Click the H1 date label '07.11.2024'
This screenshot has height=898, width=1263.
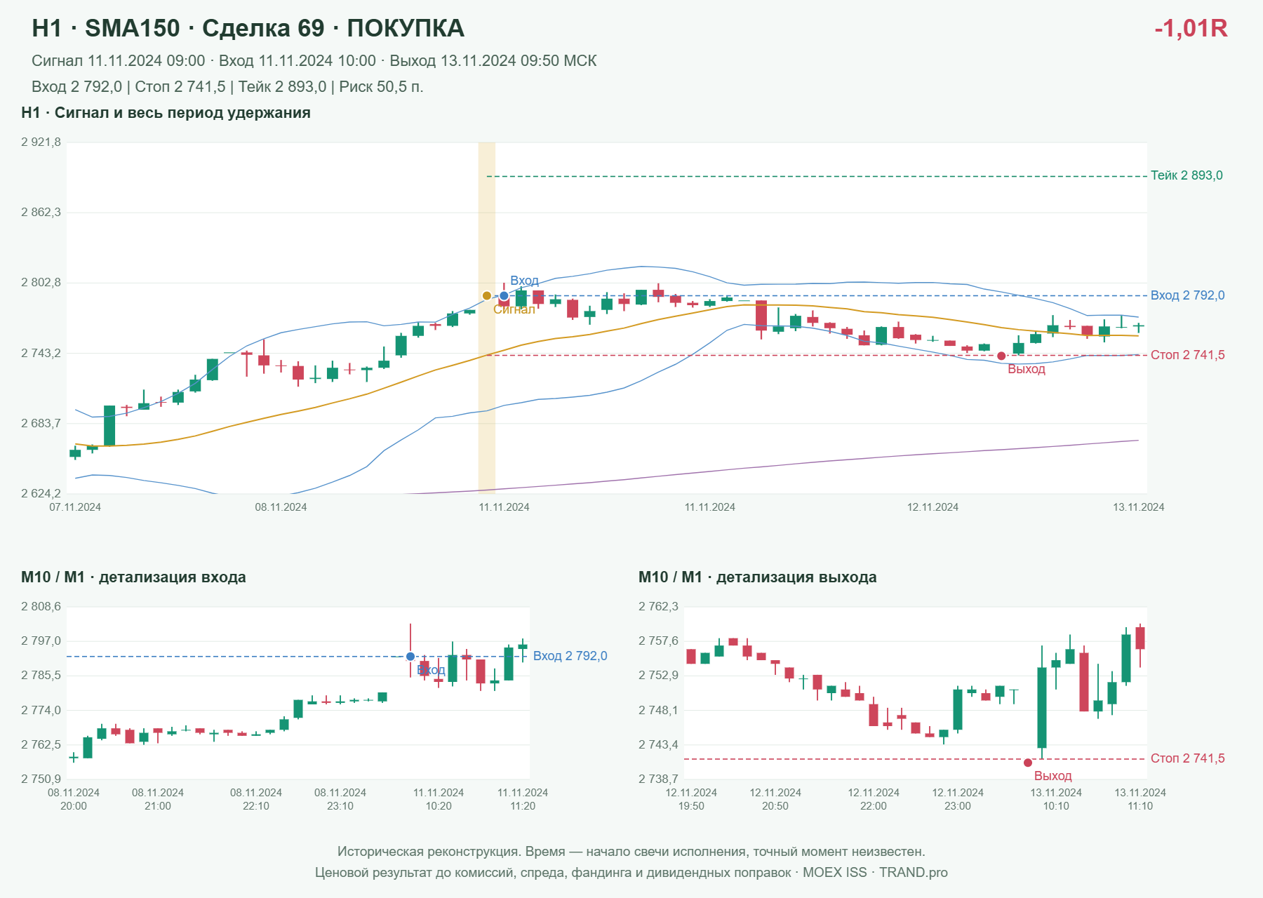click(x=75, y=507)
